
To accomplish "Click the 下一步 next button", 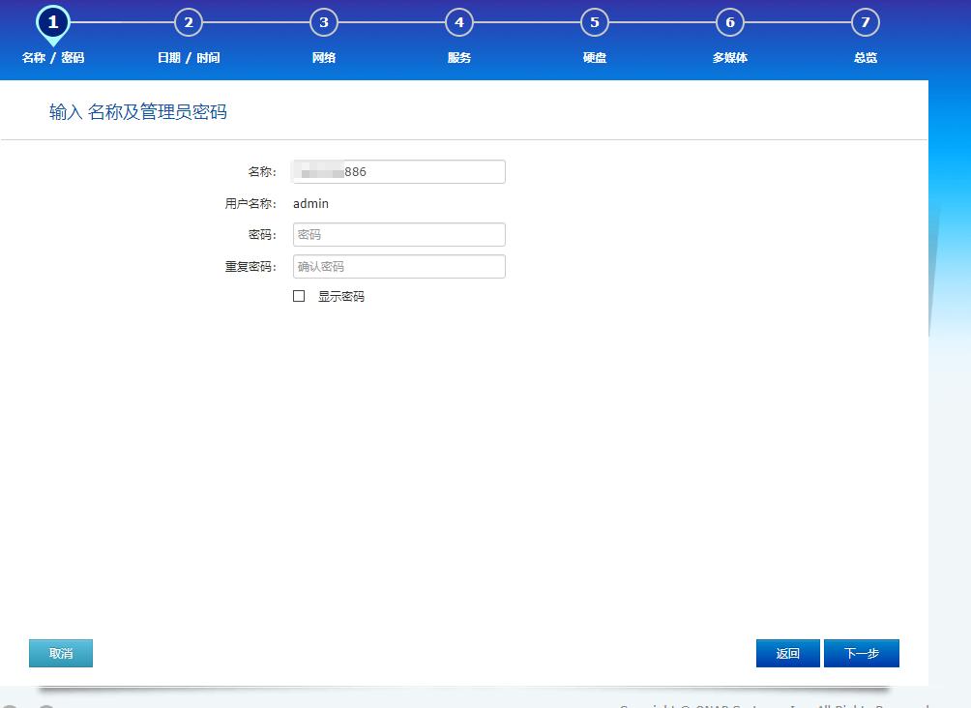I will click(x=861, y=653).
